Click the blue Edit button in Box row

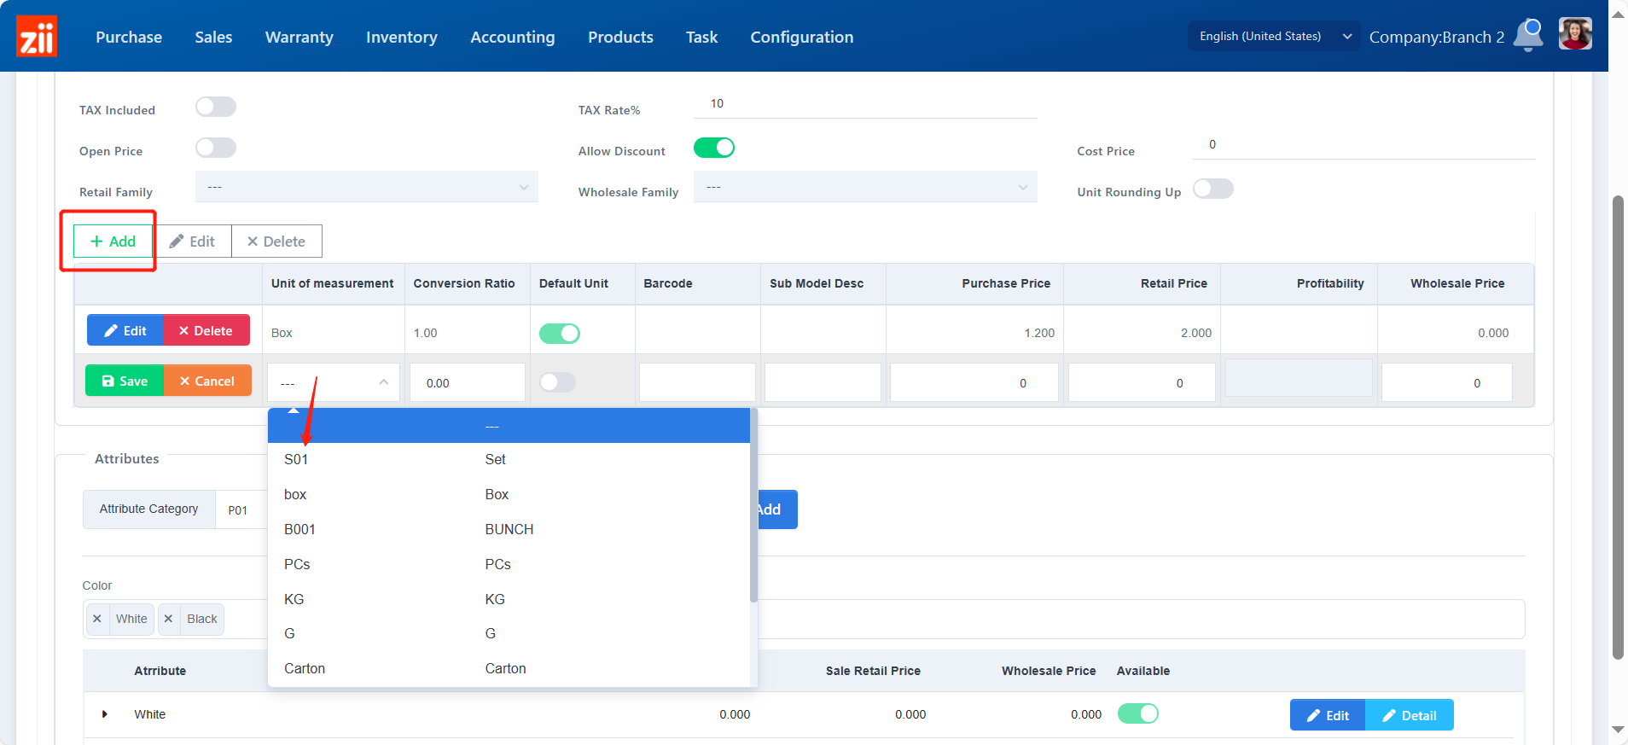[x=125, y=331]
